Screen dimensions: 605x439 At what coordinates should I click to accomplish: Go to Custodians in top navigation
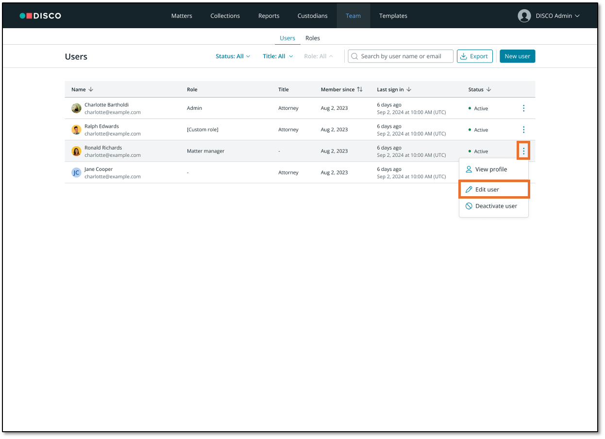click(x=312, y=16)
